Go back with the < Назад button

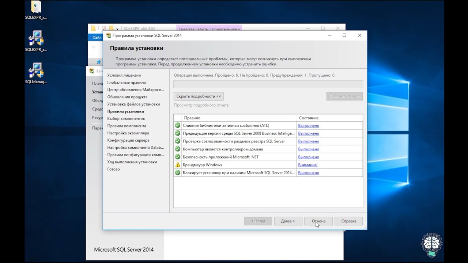258,221
